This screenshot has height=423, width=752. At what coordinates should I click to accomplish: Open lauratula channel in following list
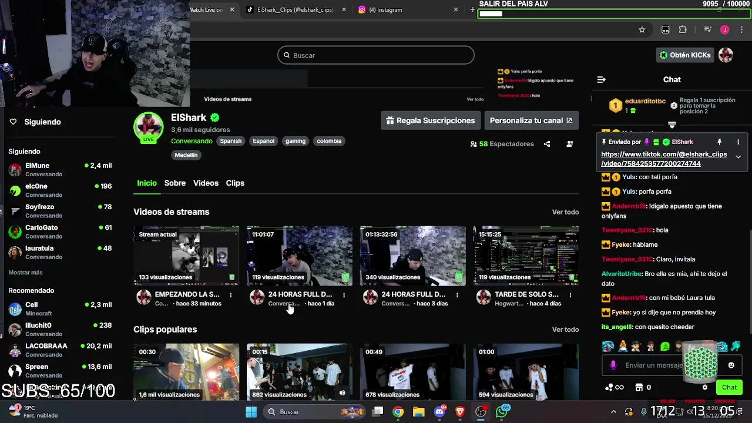point(60,253)
